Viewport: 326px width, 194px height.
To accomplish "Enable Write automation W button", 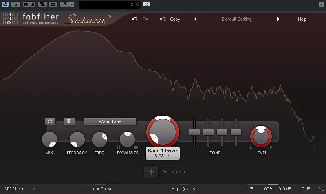I will point(32,4).
